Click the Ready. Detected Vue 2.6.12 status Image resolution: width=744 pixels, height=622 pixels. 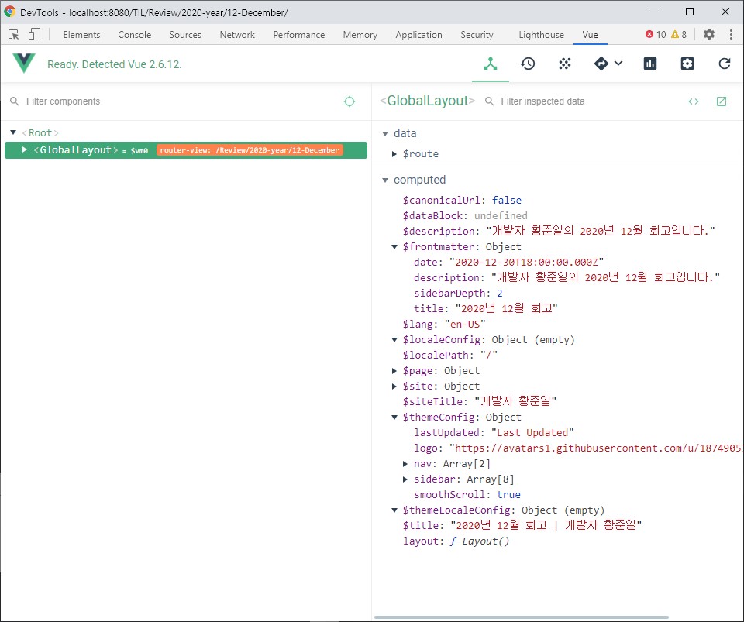115,64
